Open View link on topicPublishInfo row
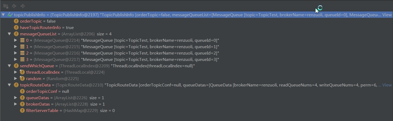 click(387, 15)
